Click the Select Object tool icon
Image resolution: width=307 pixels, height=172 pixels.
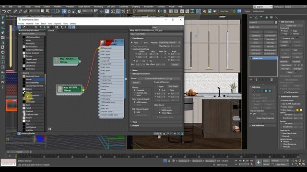(42, 11)
